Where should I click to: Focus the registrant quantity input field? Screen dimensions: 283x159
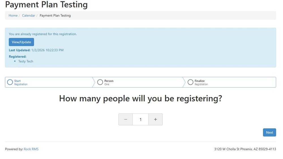(141, 119)
